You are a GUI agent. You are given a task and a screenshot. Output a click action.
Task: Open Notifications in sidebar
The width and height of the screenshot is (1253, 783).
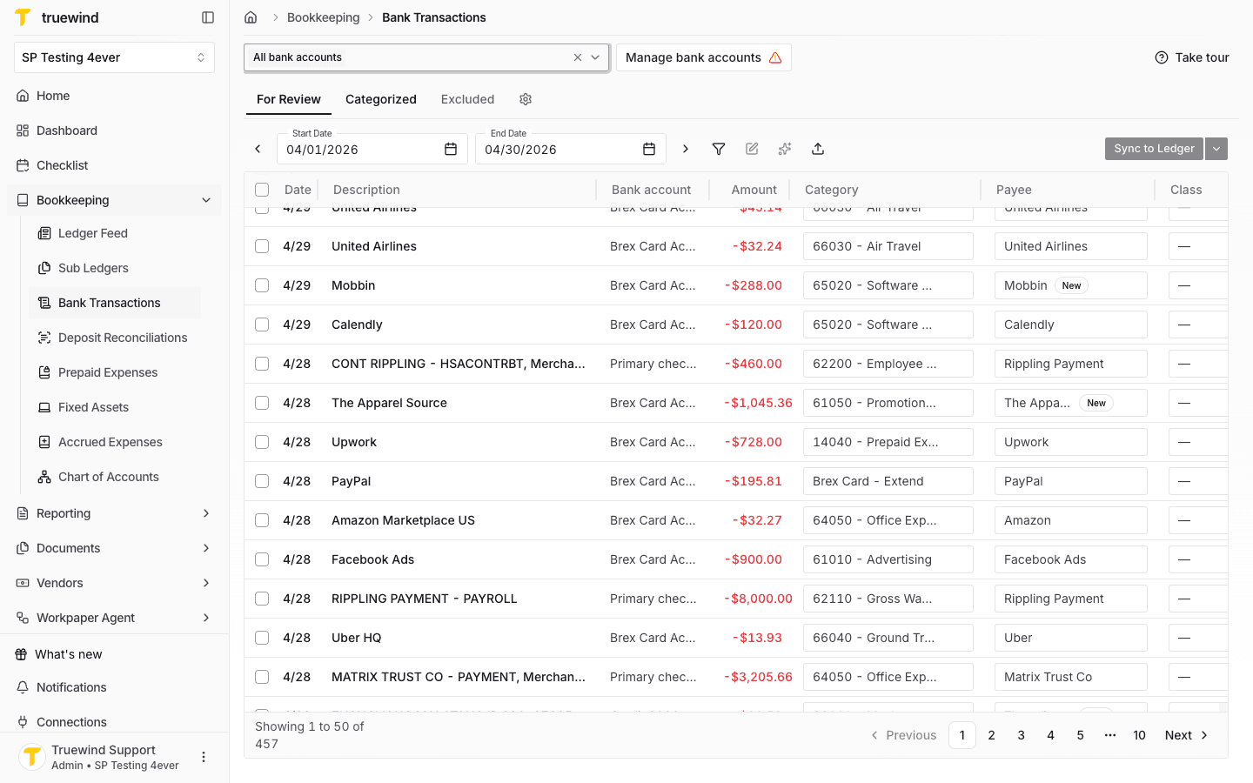[114, 687]
